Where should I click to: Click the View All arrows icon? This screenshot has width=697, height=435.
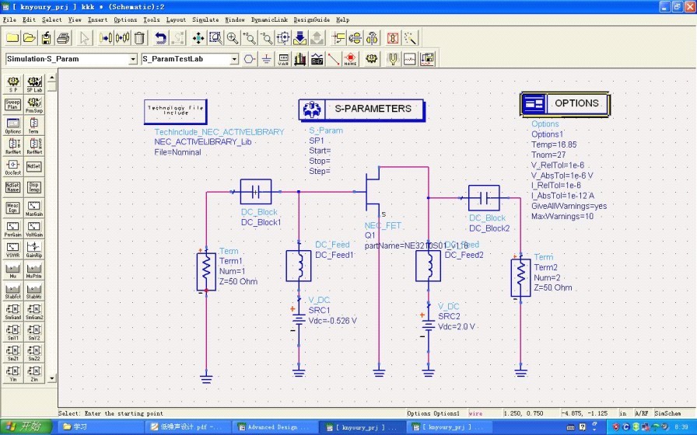[198, 38]
